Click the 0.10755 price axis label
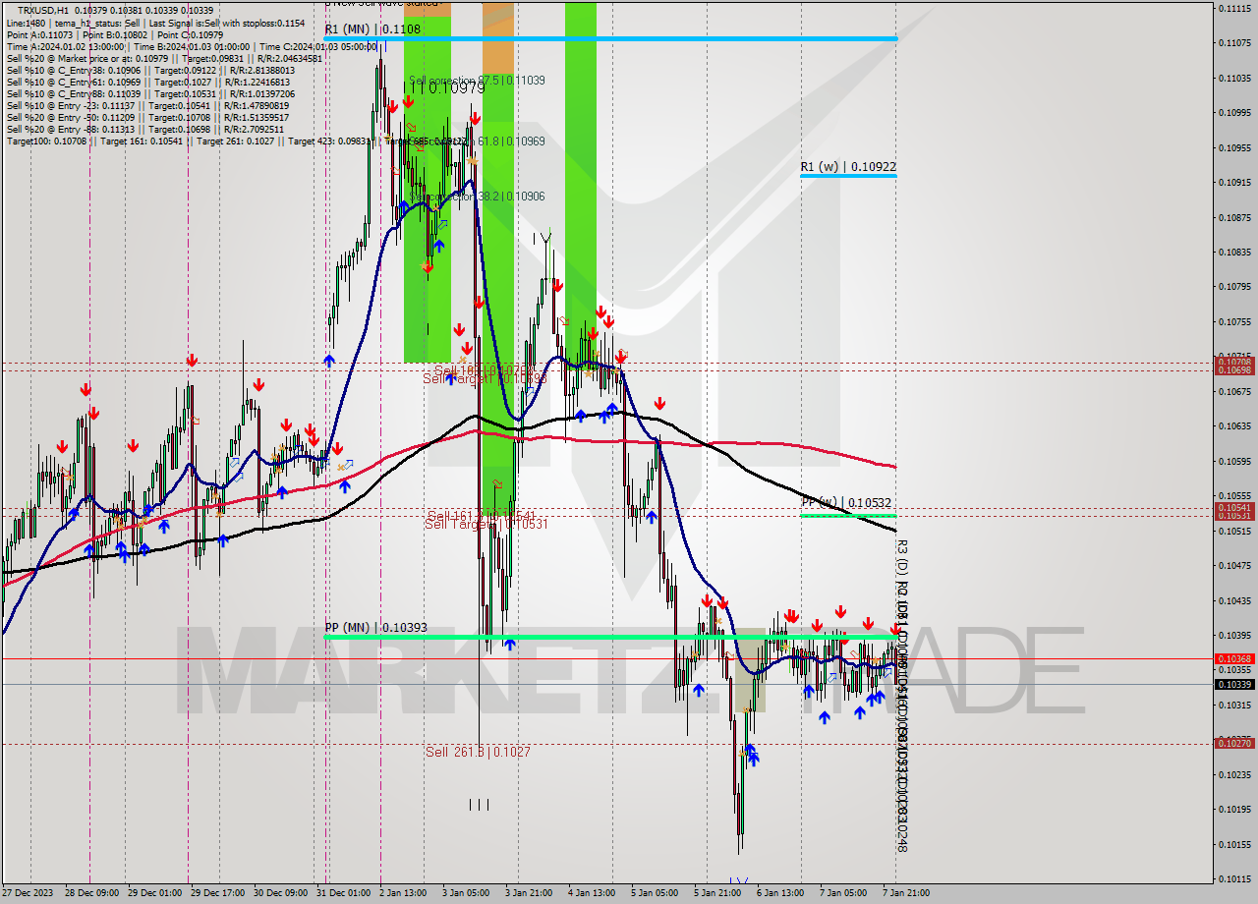The width and height of the screenshot is (1258, 904). pyautogui.click(x=1233, y=321)
